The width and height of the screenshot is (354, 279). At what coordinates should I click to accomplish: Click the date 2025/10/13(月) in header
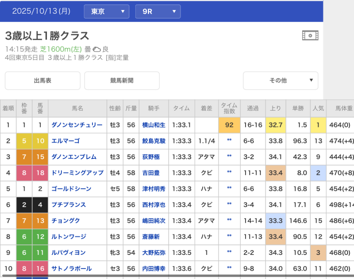click(x=41, y=11)
